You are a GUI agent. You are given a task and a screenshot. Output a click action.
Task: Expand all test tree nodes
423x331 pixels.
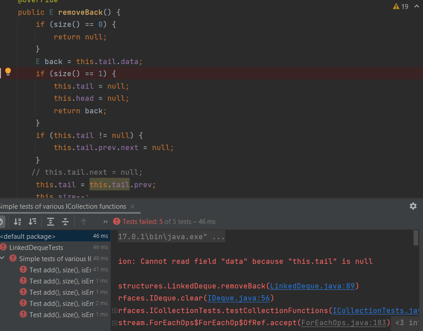pos(51,221)
